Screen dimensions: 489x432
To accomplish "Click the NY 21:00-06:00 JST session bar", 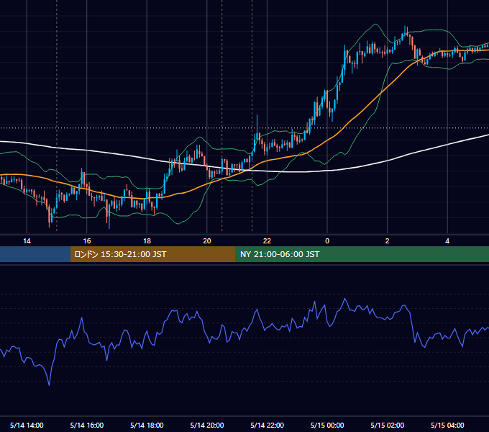I will point(362,254).
